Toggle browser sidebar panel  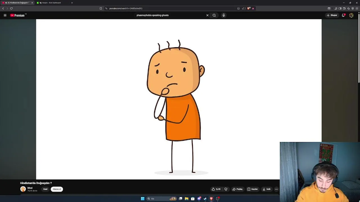pos(340,8)
